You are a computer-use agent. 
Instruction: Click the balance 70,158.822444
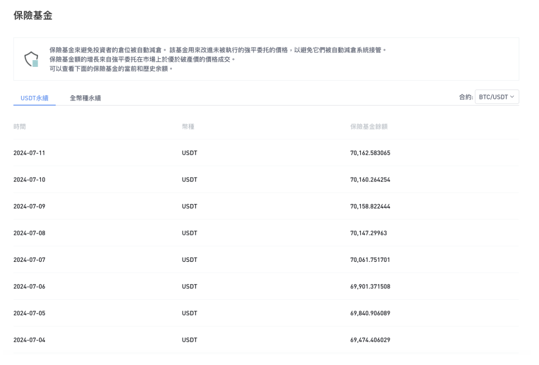(370, 206)
